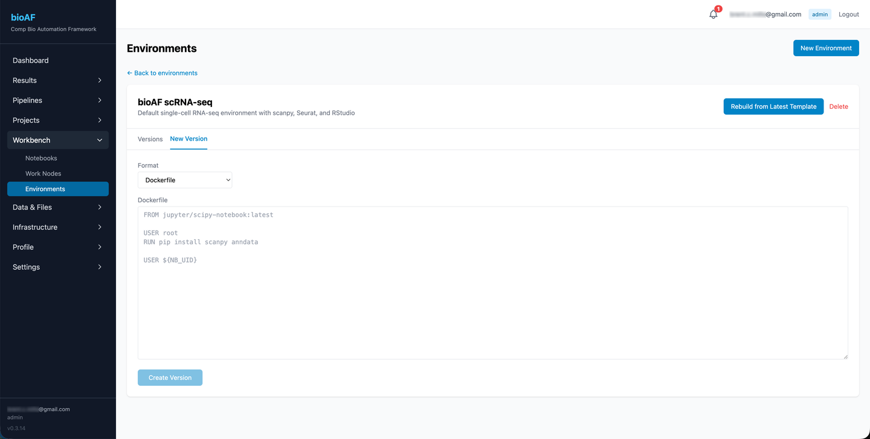Click inside the Dockerfile text area
The height and width of the screenshot is (439, 870).
[493, 283]
